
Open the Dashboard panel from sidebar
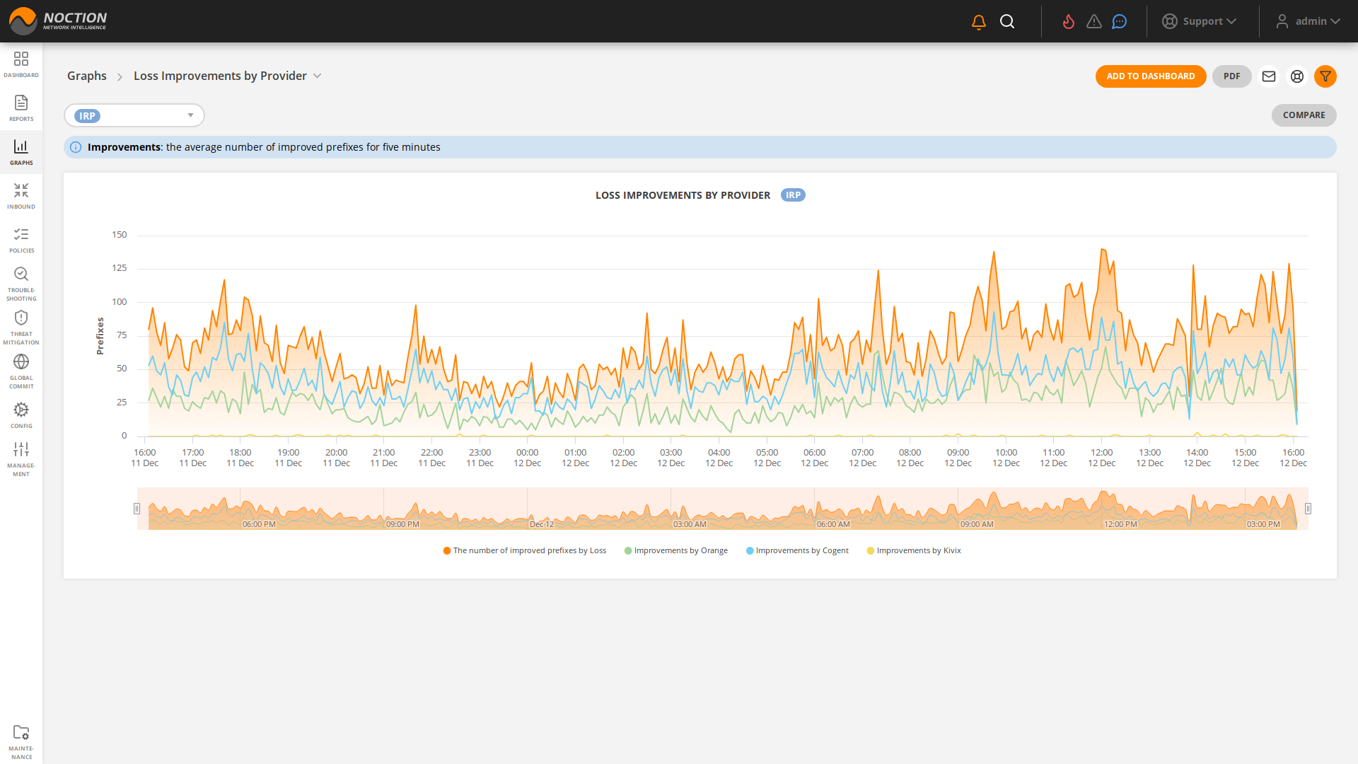[x=21, y=64]
